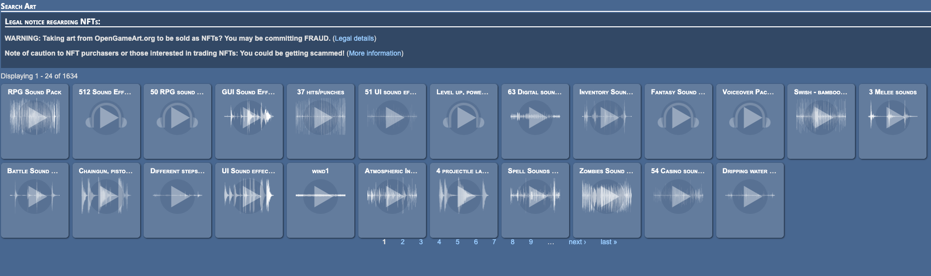931x276 pixels.
Task: Jump to the last » page
Action: 608,242
